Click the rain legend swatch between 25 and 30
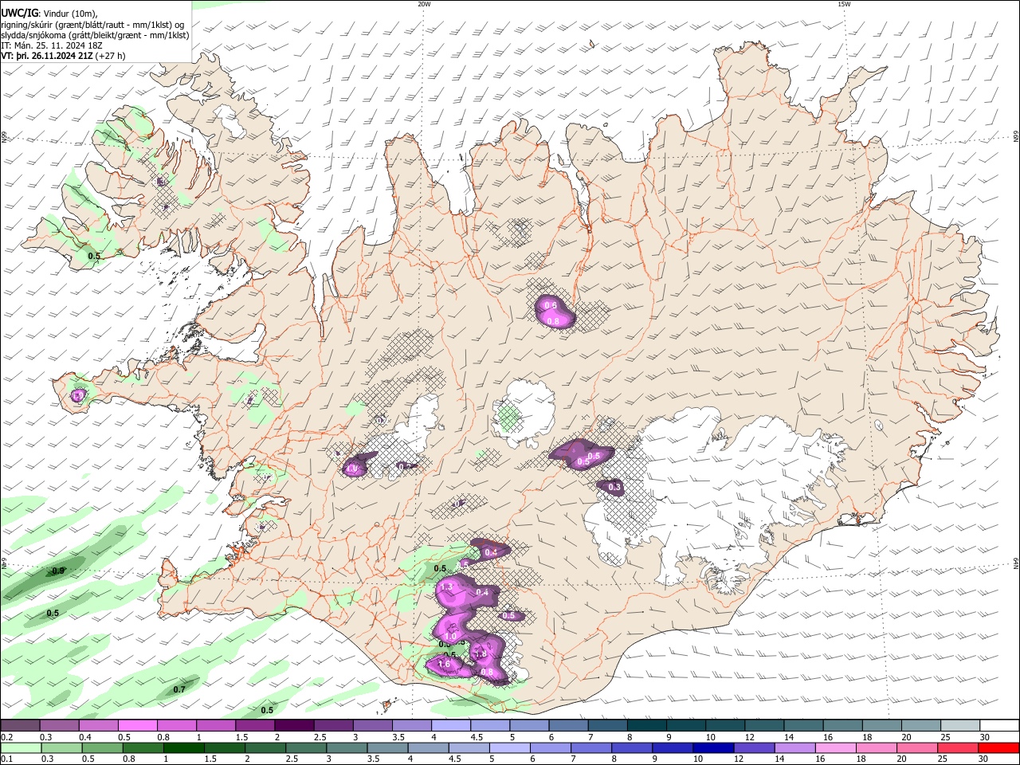The width and height of the screenshot is (1020, 765). [x=956, y=747]
